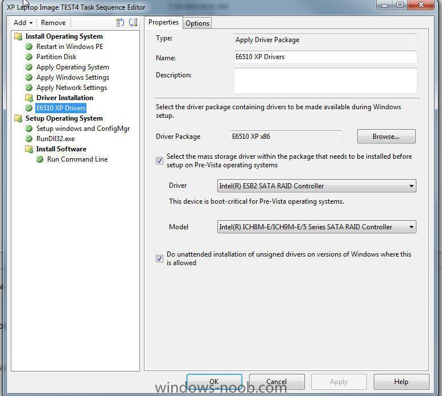The height and width of the screenshot is (396, 442).
Task: Select the RunDll32.exe step
Action: [x=56, y=139]
